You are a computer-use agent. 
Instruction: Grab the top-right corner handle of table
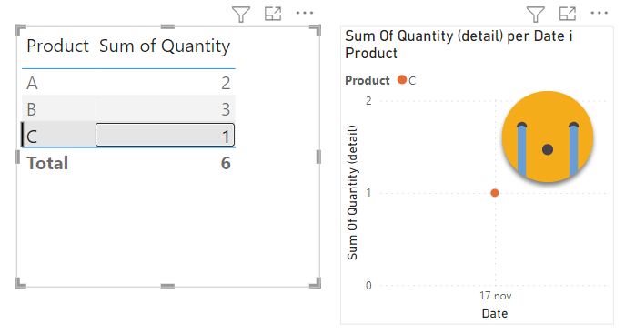pyautogui.click(x=316, y=30)
